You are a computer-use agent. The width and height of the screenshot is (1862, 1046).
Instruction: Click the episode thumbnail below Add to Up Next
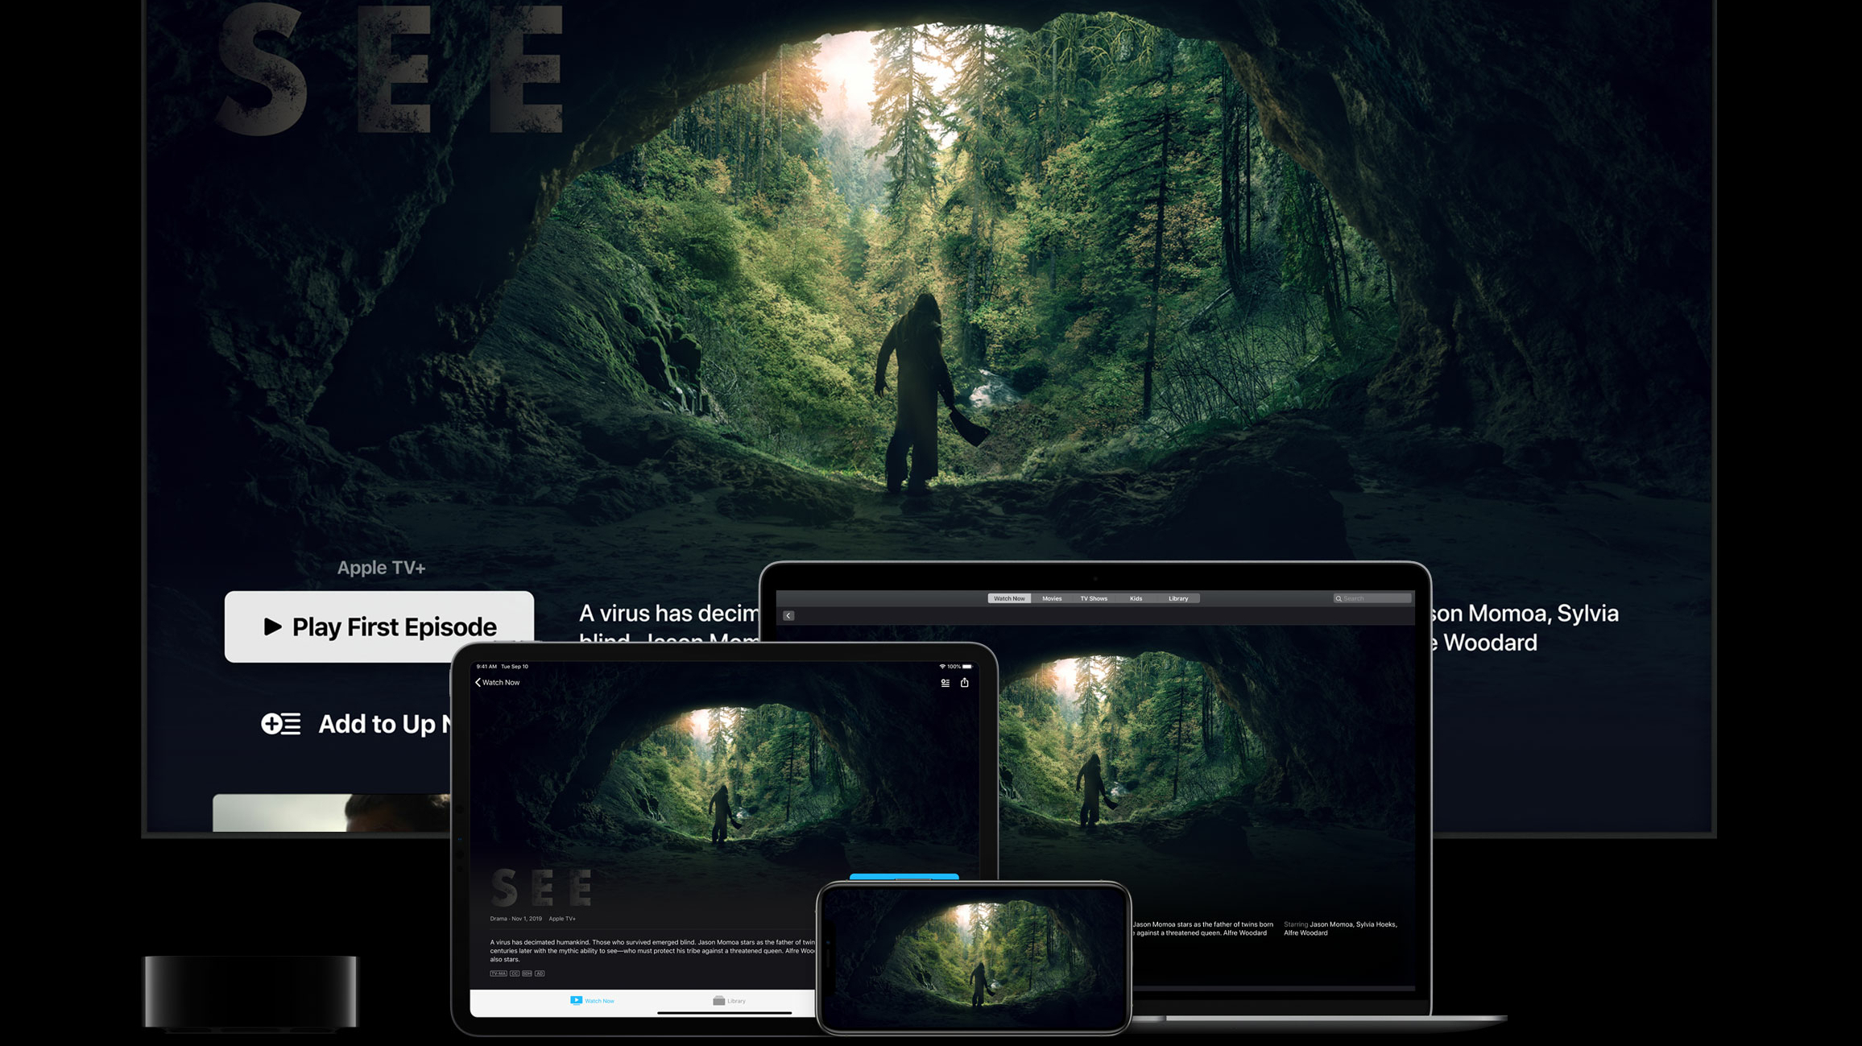click(330, 812)
